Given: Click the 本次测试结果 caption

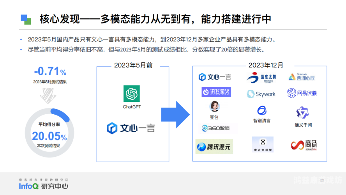Looking at the screenshot, I should pos(49,146).
